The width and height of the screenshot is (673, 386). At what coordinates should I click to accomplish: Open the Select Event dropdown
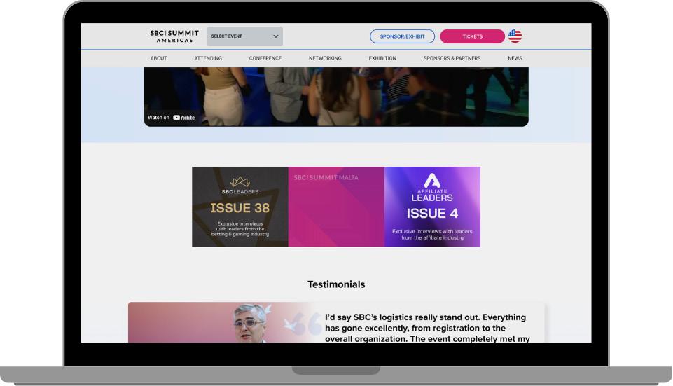[x=244, y=36]
